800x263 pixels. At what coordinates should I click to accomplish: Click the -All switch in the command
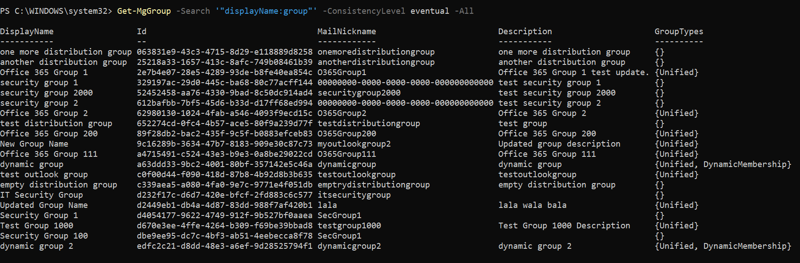[x=464, y=11]
